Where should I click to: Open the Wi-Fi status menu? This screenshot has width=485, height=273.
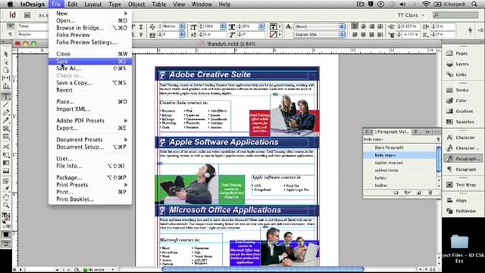tap(426, 4)
